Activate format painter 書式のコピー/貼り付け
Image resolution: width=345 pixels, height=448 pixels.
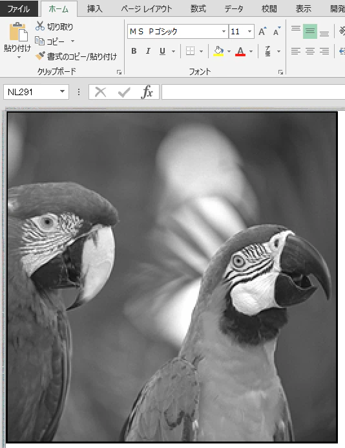(x=76, y=56)
